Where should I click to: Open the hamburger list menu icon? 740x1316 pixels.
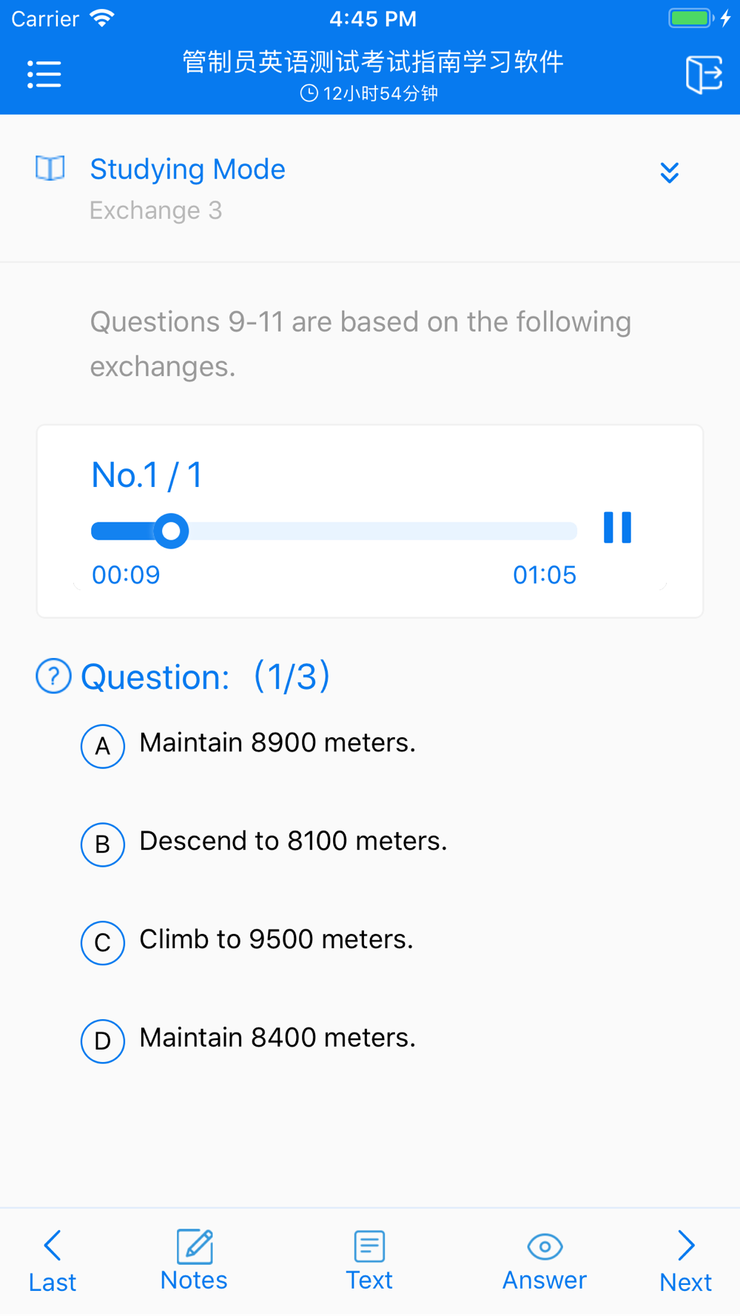pyautogui.click(x=44, y=75)
